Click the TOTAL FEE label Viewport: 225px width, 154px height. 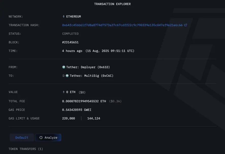point(17,101)
